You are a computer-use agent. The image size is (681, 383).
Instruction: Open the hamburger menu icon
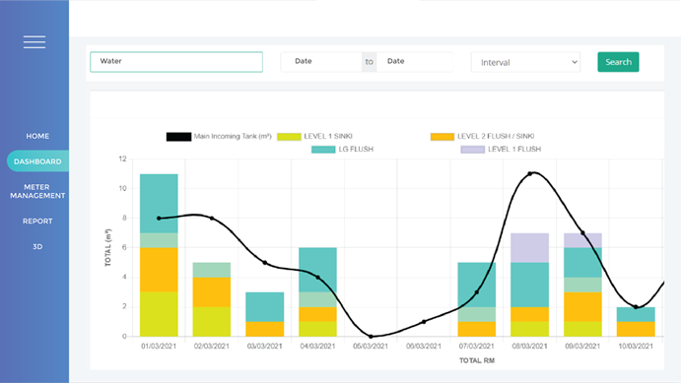34,42
